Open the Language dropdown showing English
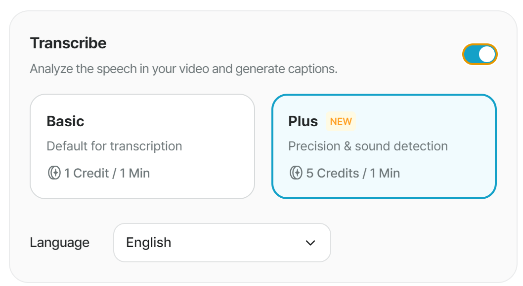 pyautogui.click(x=222, y=243)
